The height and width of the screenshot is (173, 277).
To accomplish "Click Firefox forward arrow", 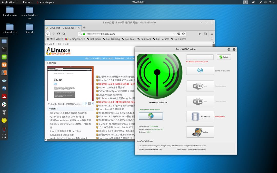I will (53, 34).
